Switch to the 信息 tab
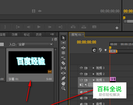This screenshot has width=133, height=105. pyautogui.click(x=3, y=35)
